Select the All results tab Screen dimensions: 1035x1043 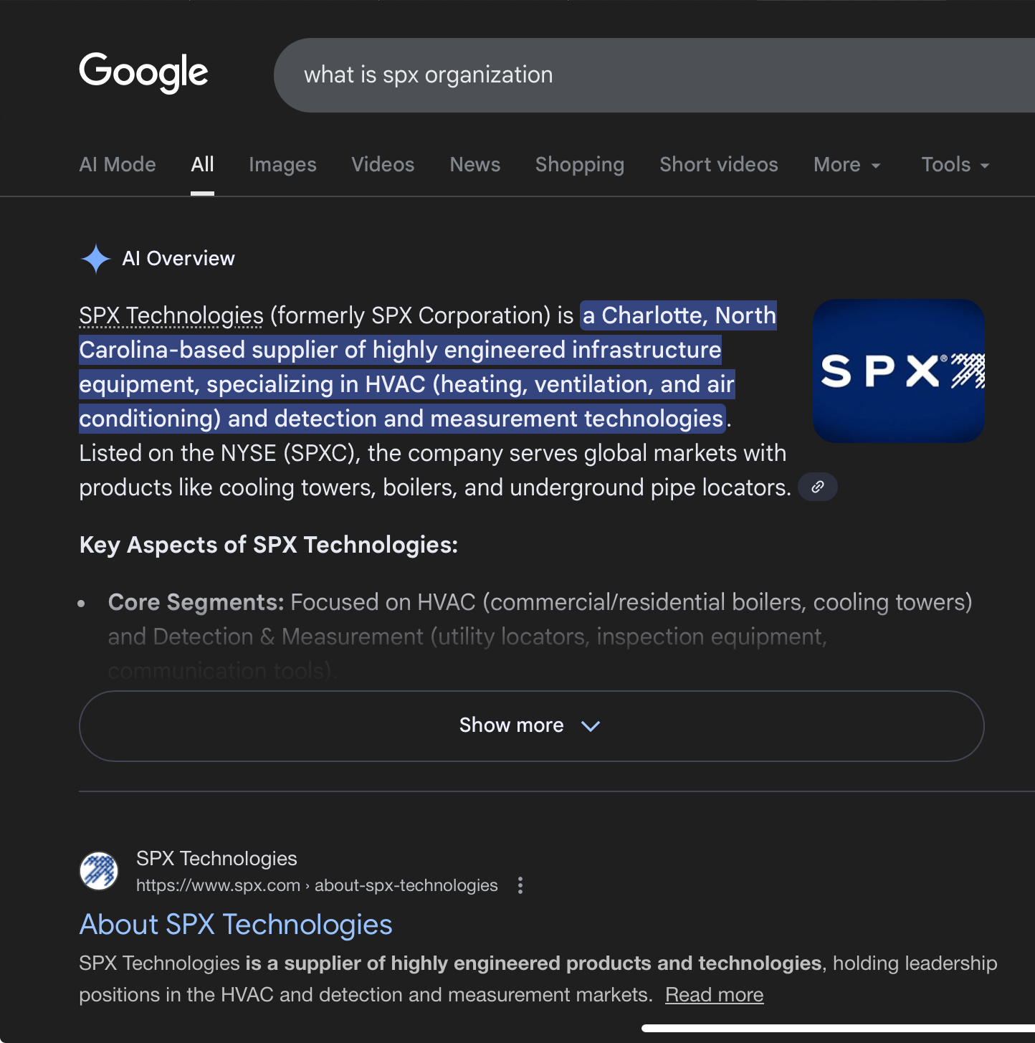tap(203, 165)
